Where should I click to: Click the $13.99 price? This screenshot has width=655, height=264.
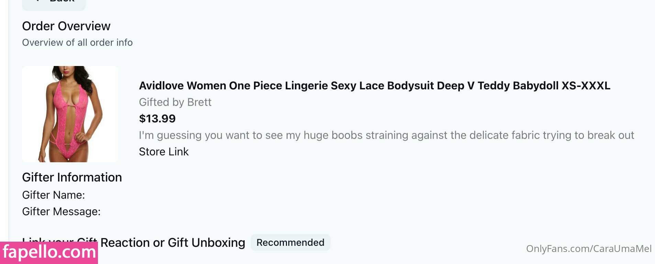click(157, 119)
